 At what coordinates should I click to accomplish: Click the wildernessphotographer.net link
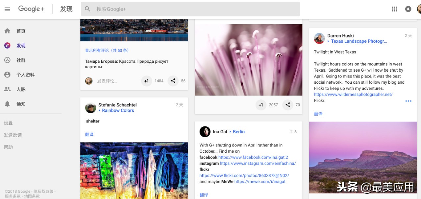[x=353, y=95]
